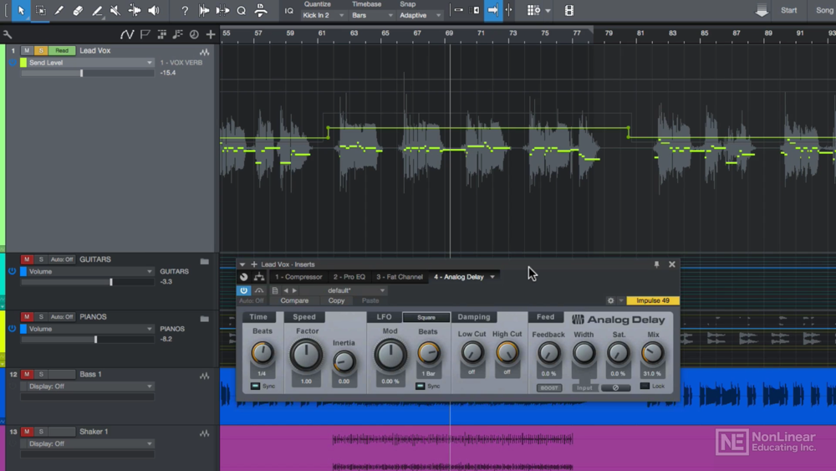
Task: Switch to 3 - Fat Channel insert tab
Action: click(x=400, y=277)
